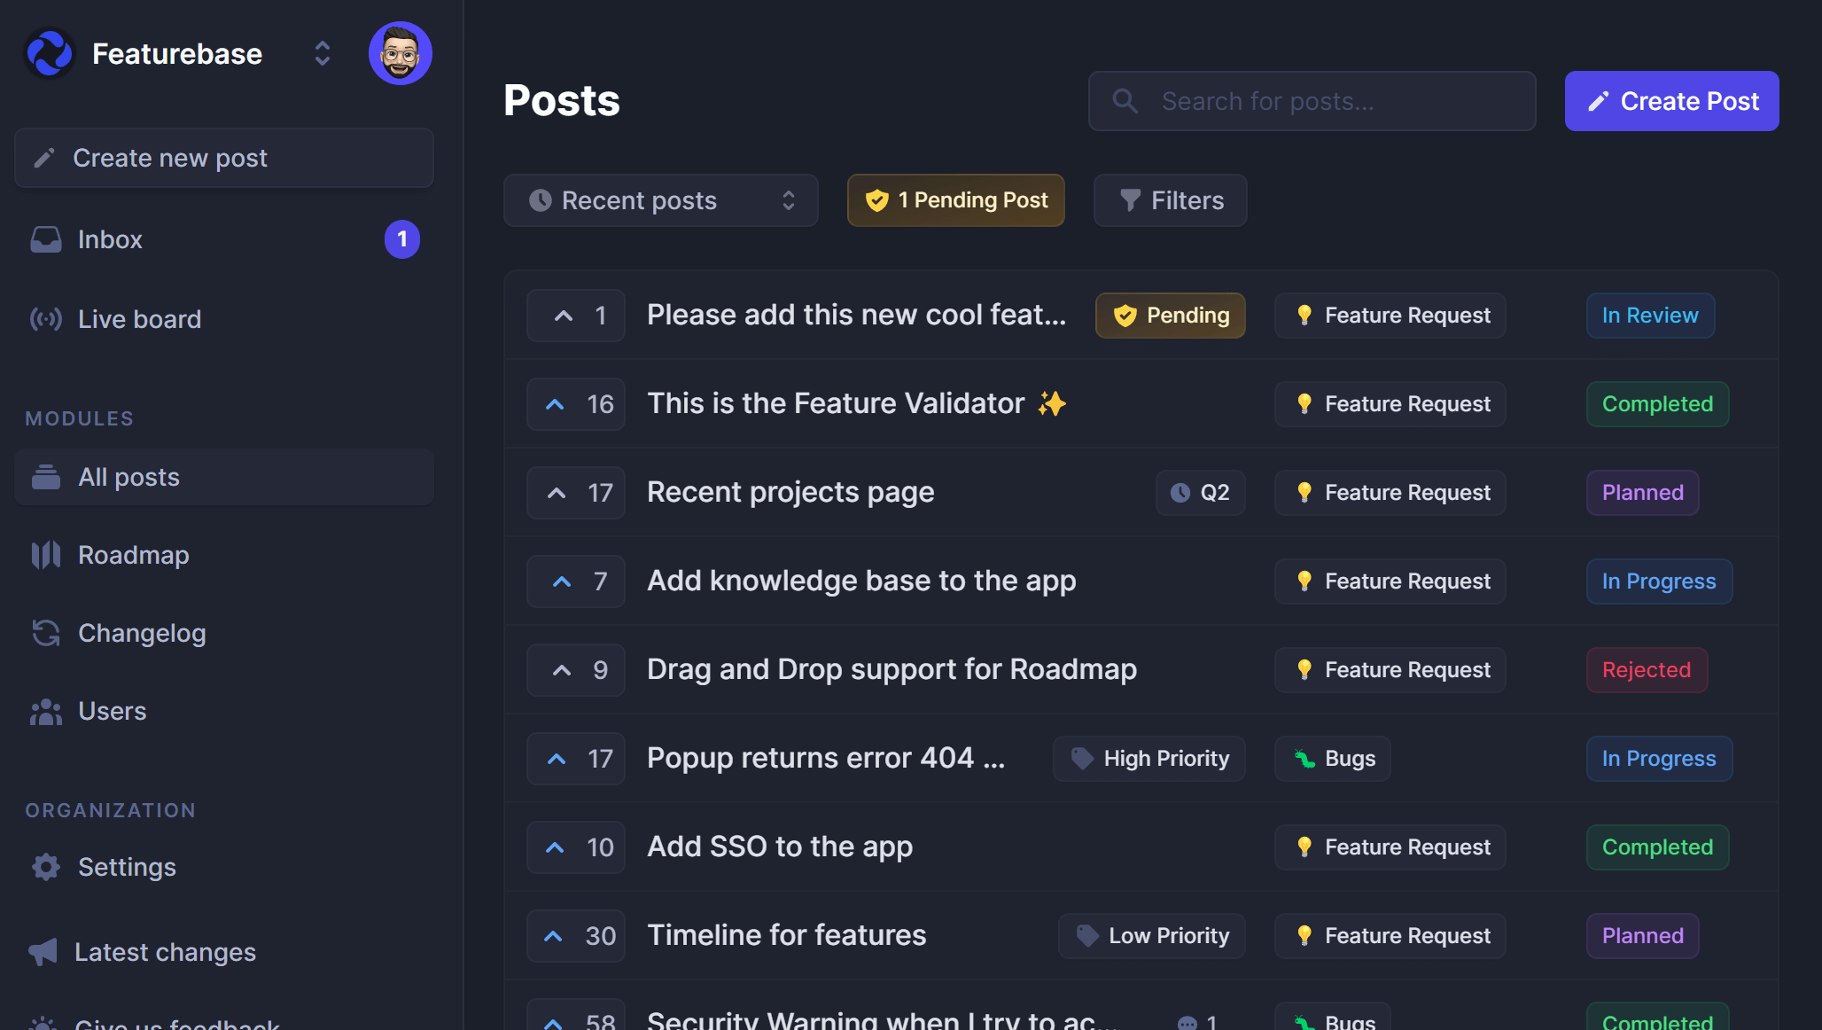Change In Review status of first post
Image resolution: width=1822 pixels, height=1030 pixels.
coord(1650,316)
